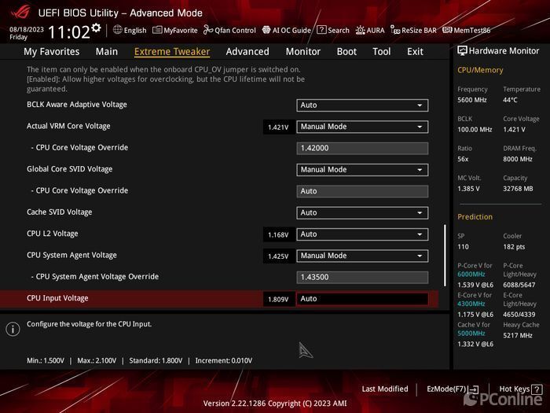
Task: Click the Hardware Monitor display icon
Action: coord(462,51)
